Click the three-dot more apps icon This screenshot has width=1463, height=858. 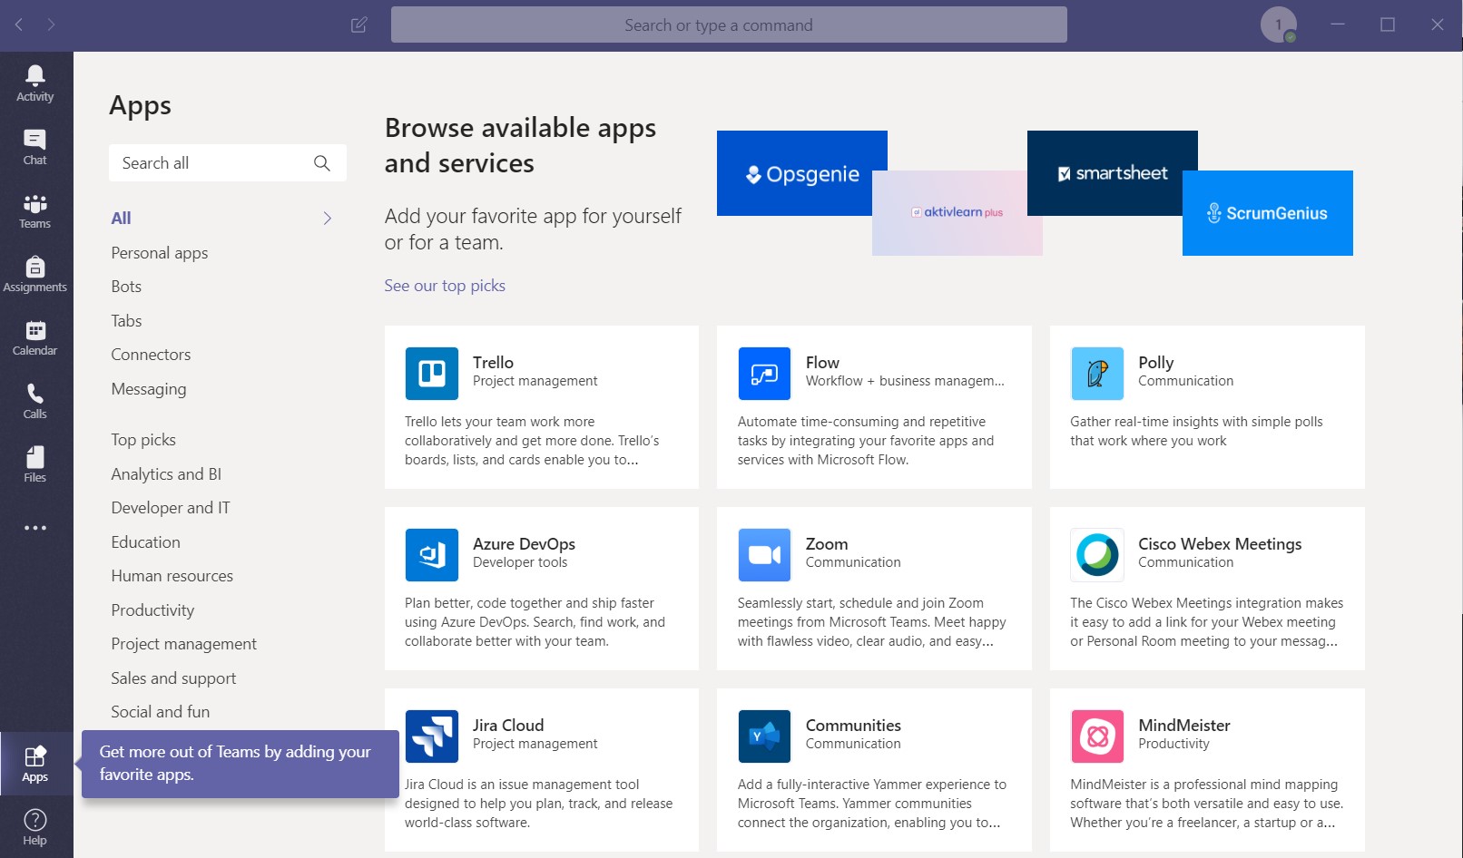click(35, 528)
